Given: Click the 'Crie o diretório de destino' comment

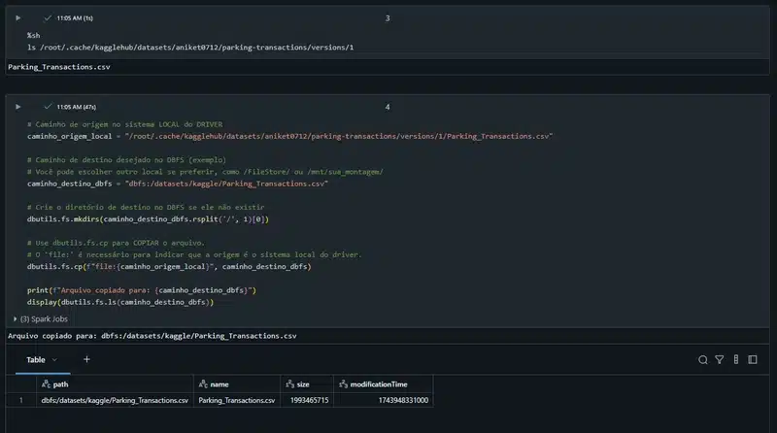Looking at the screenshot, I should pyautogui.click(x=146, y=207).
